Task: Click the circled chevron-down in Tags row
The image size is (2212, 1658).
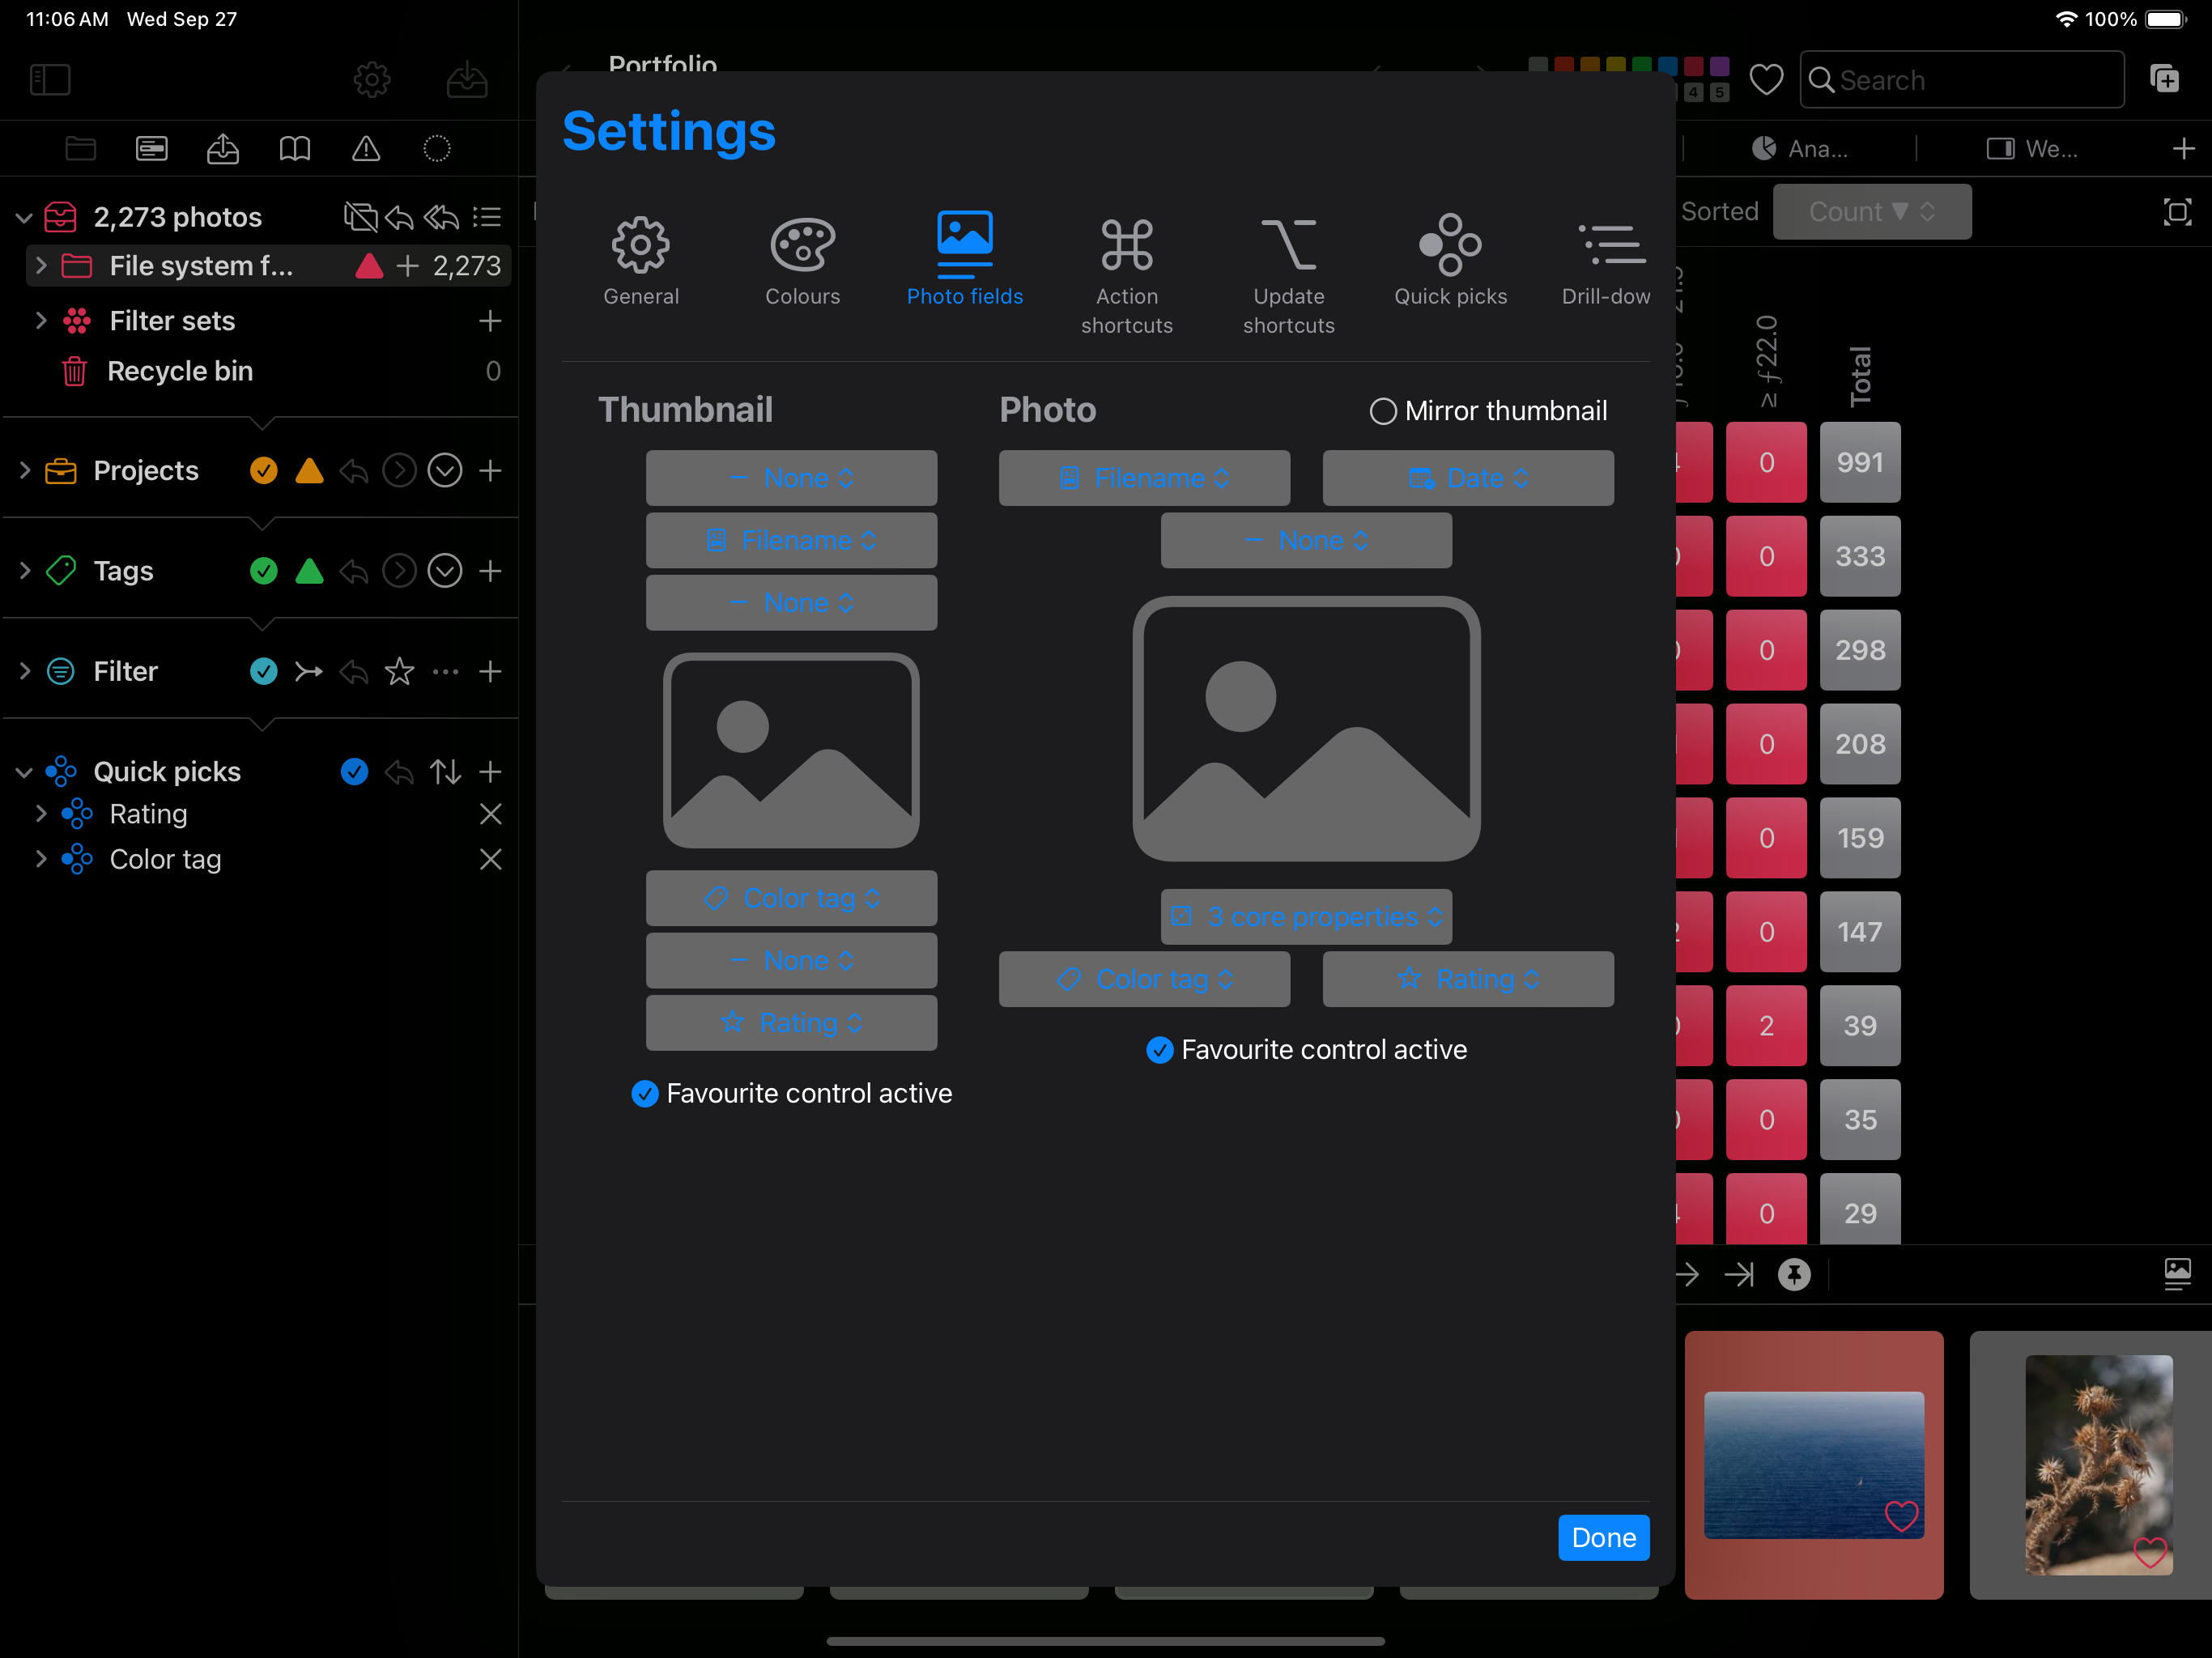Action: [445, 571]
